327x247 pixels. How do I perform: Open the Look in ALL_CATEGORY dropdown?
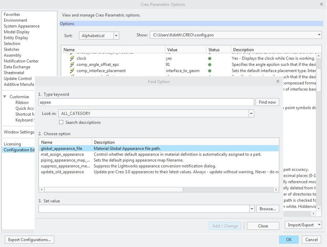tap(251, 113)
